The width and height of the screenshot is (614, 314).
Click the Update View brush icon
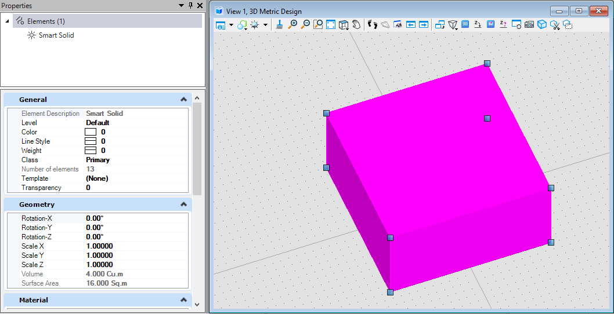click(x=279, y=25)
